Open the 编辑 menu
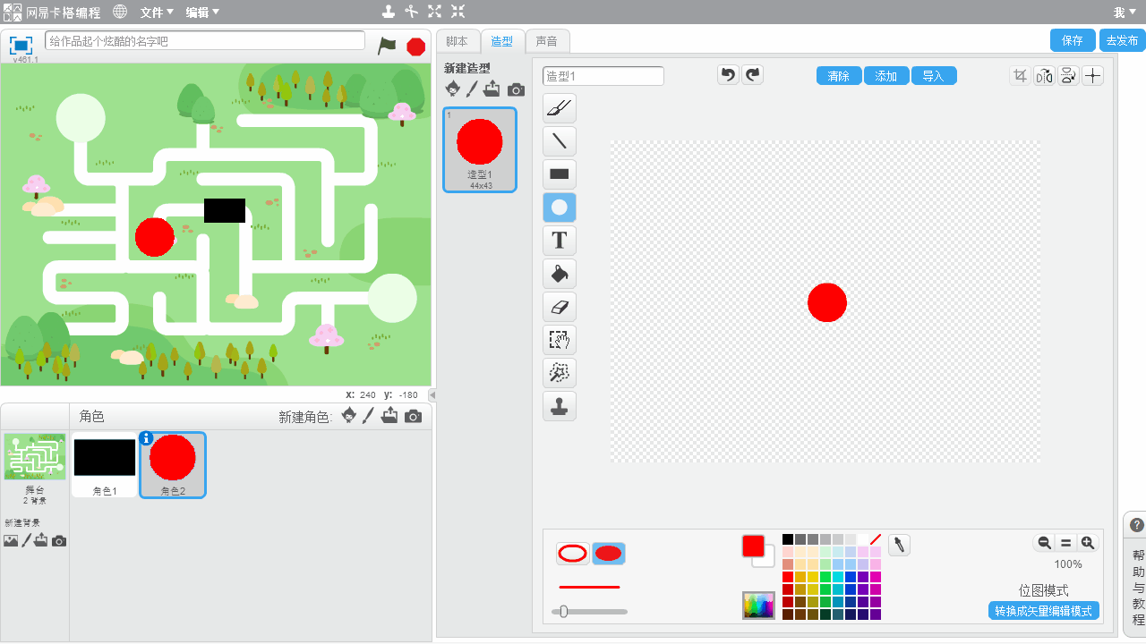This screenshot has height=644, width=1146. [202, 13]
